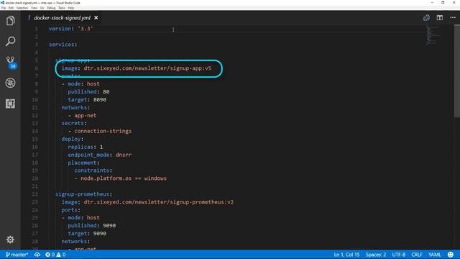Click the app-net entry on line 12
Viewport: 460px width, 259px height.
[x=86, y=115]
